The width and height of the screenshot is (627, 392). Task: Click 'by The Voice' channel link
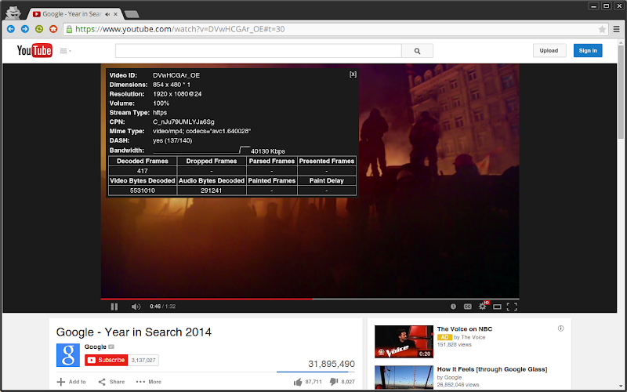(x=469, y=337)
